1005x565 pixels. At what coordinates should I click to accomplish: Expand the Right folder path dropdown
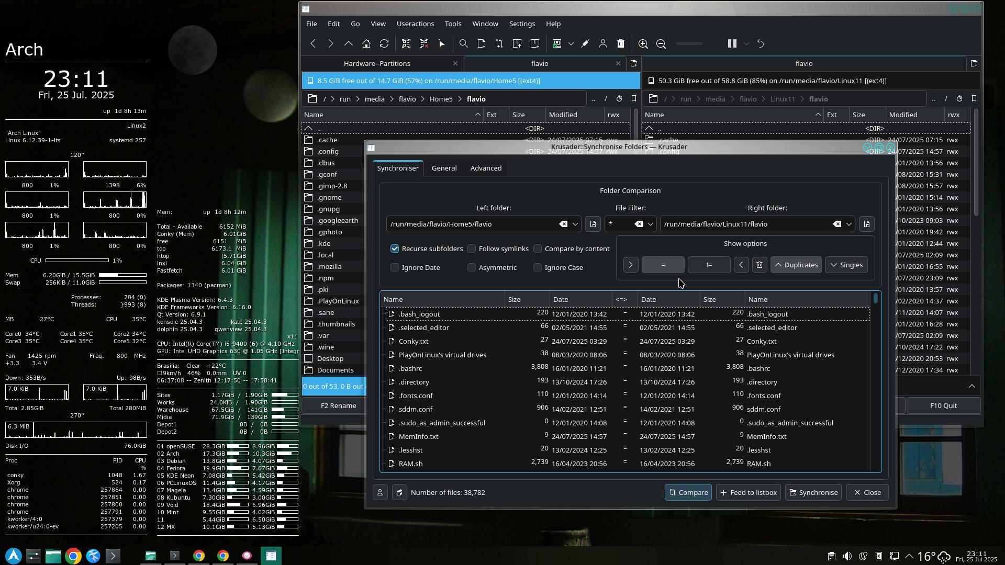coord(849,224)
